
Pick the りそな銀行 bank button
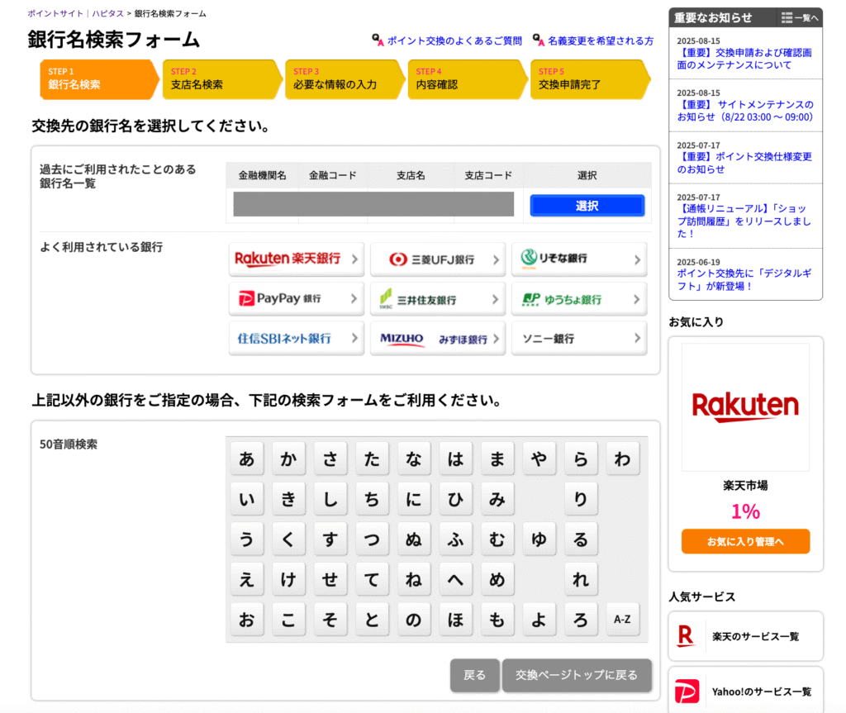[x=579, y=259]
